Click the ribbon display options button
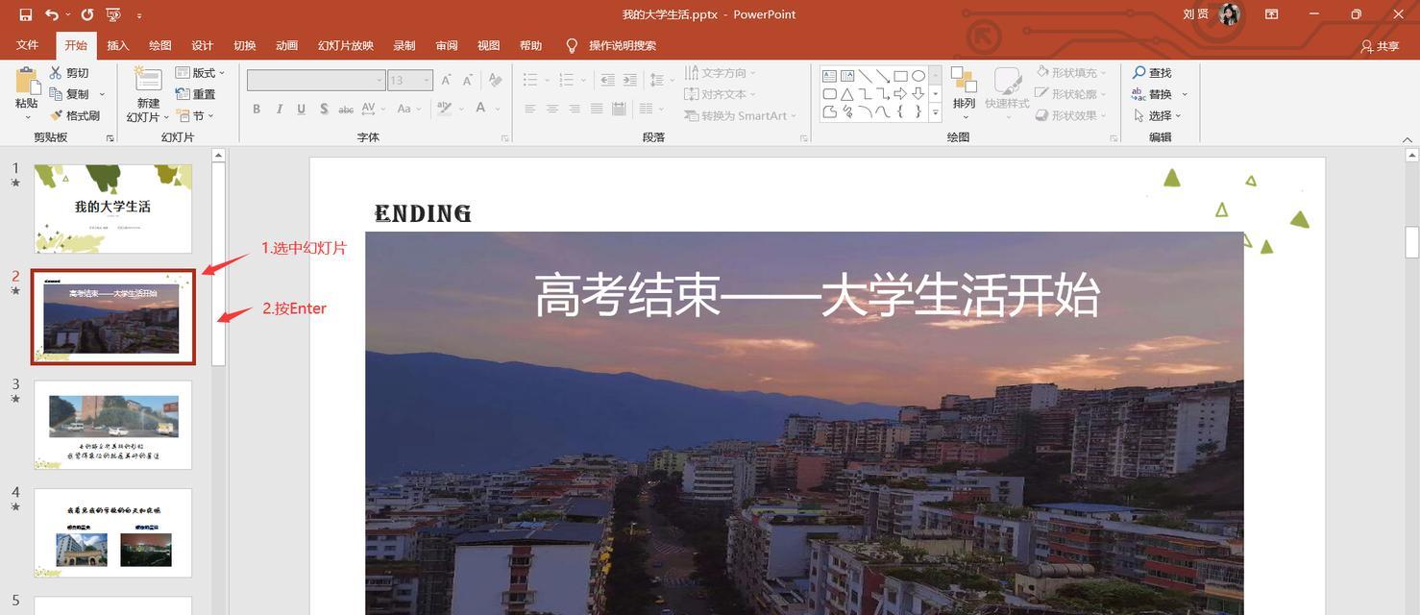 (1271, 14)
